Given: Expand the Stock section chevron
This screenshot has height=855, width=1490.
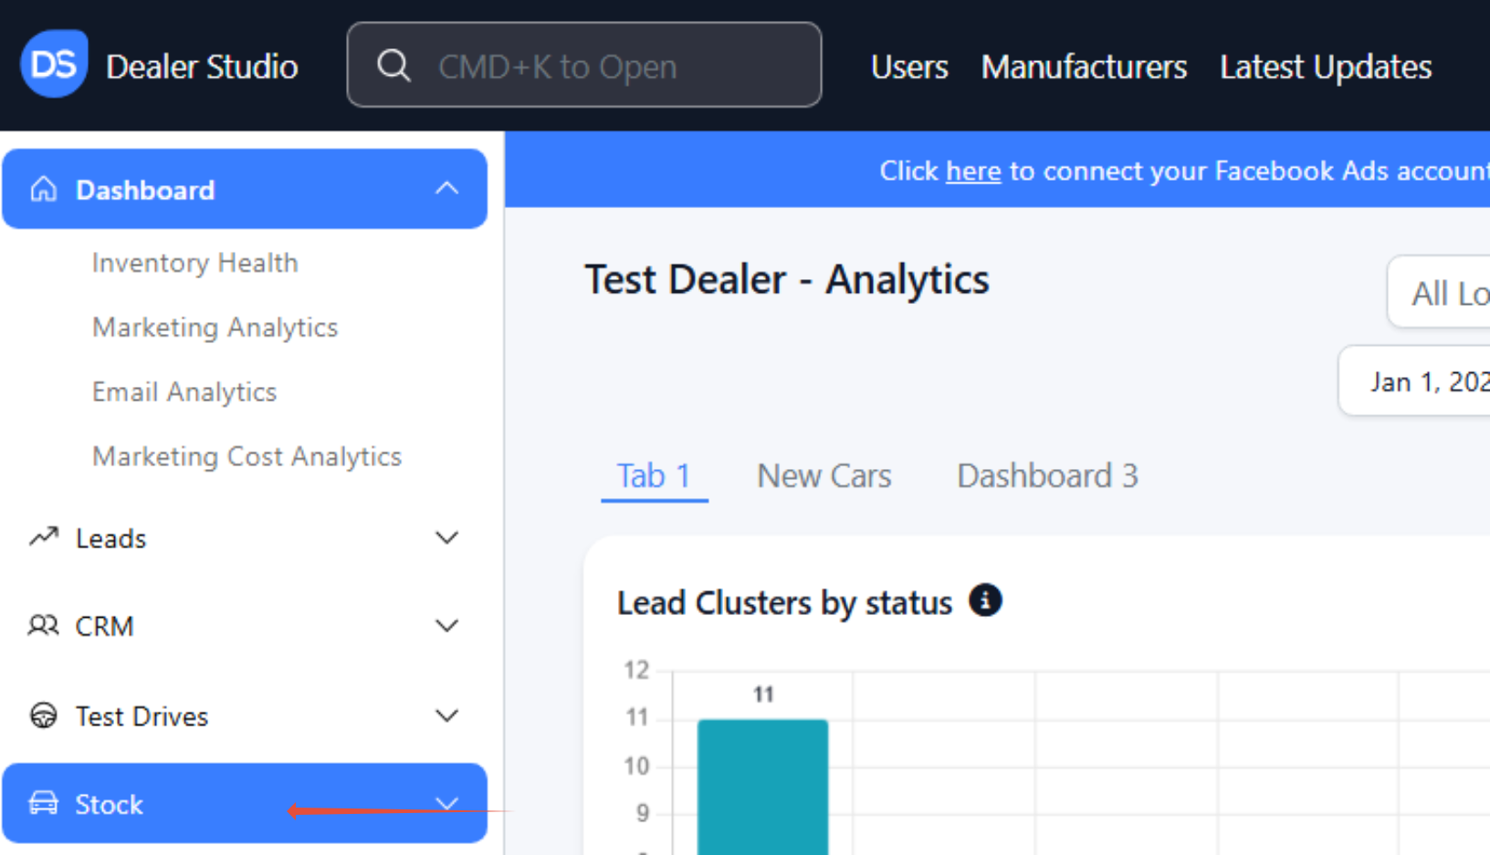Looking at the screenshot, I should click(x=446, y=803).
